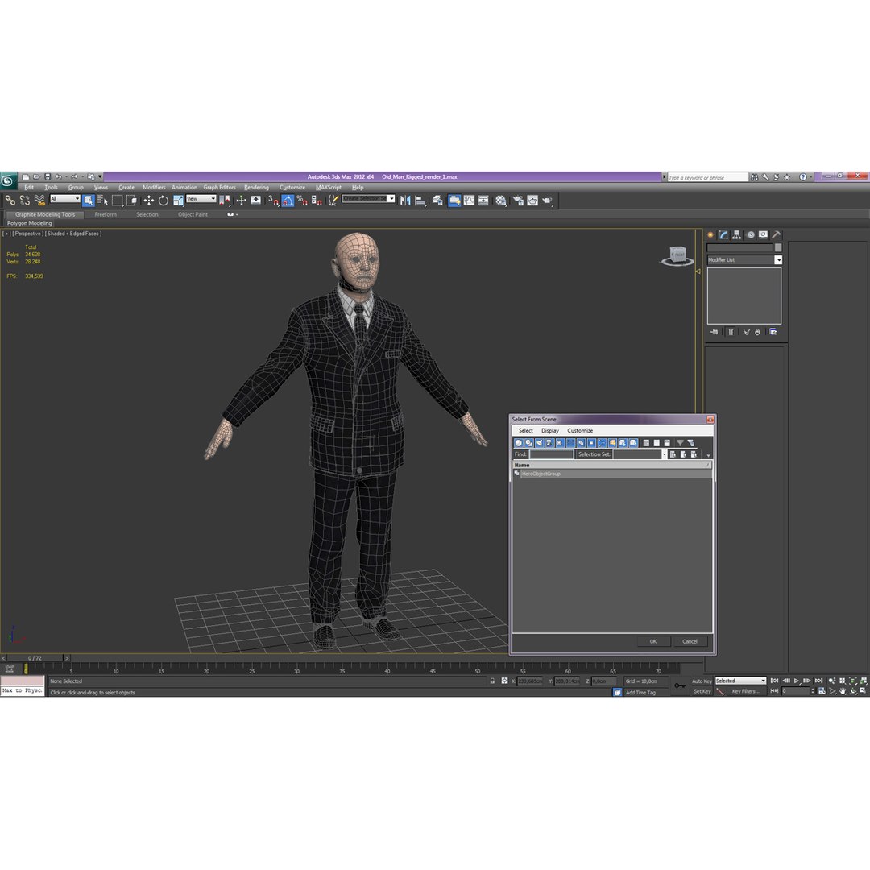Click the Mirror tool icon
Viewport: 870px width, 870px height.
pos(405,201)
